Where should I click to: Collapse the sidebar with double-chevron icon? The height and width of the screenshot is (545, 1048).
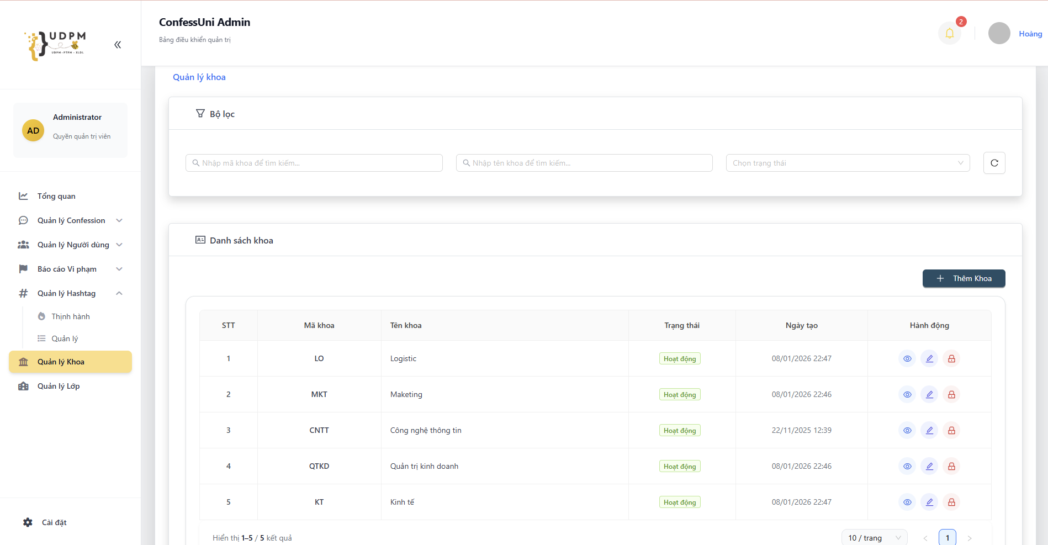point(118,45)
